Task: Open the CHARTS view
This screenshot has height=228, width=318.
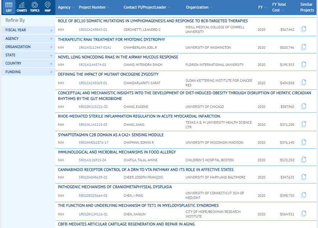Action: coord(22,7)
